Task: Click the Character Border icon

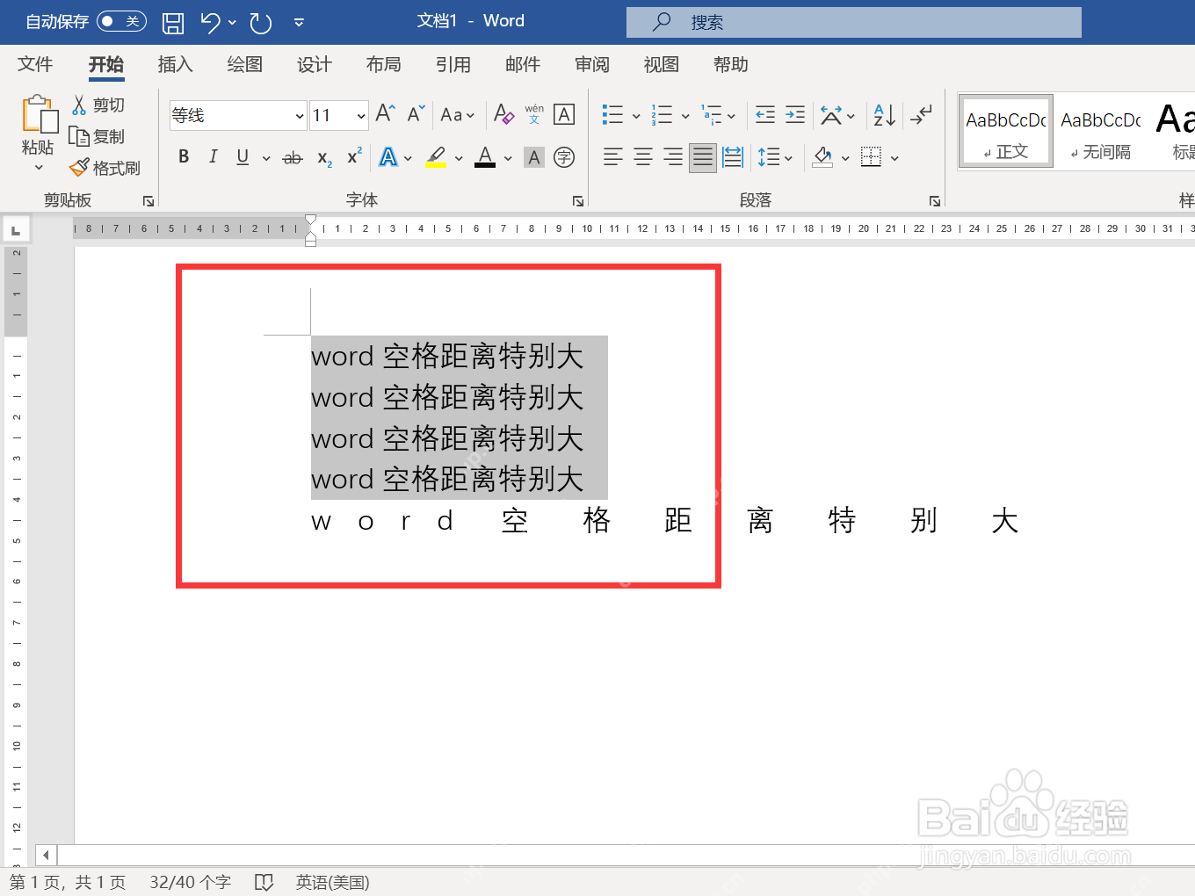Action: pyautogui.click(x=564, y=114)
